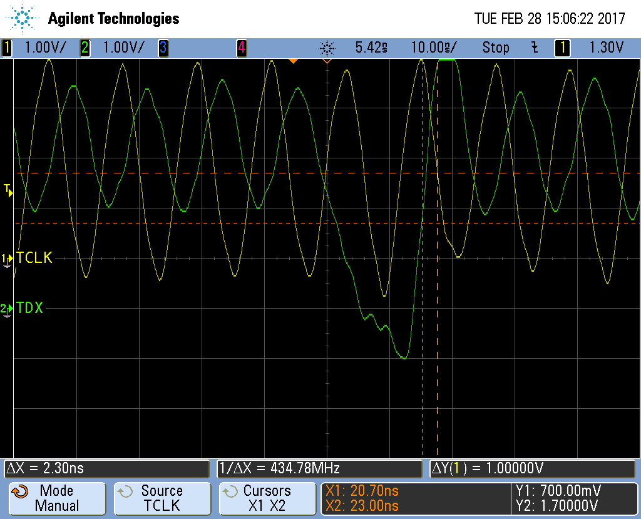Open the Cursors X1 X2 softkey selector
The height and width of the screenshot is (519, 641).
267,498
